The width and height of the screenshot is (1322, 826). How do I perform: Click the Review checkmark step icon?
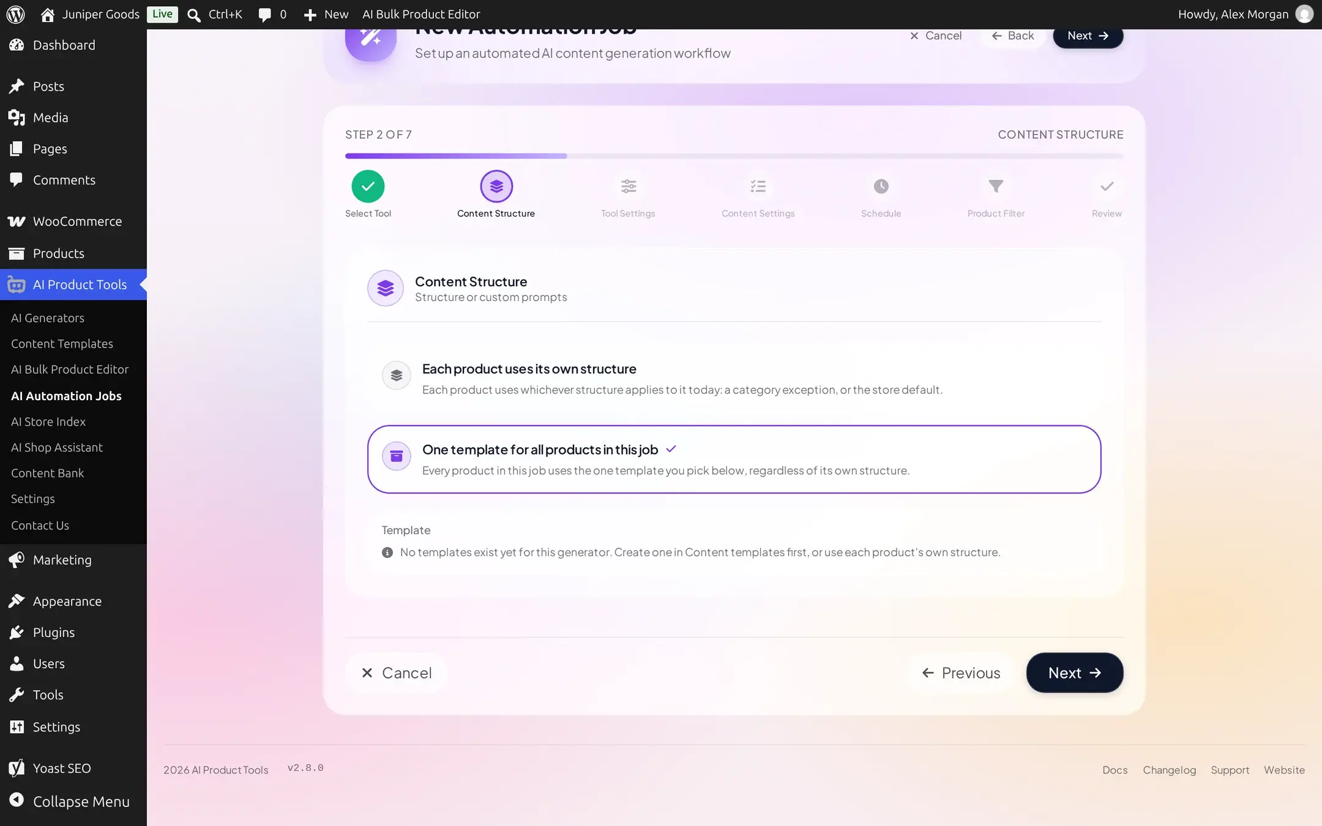1107,186
